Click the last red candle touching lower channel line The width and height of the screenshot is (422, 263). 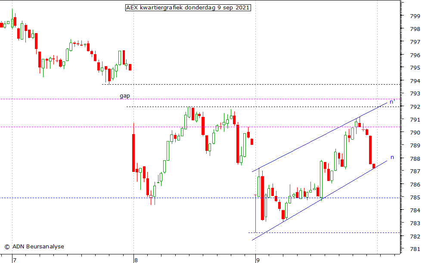(x=374, y=166)
